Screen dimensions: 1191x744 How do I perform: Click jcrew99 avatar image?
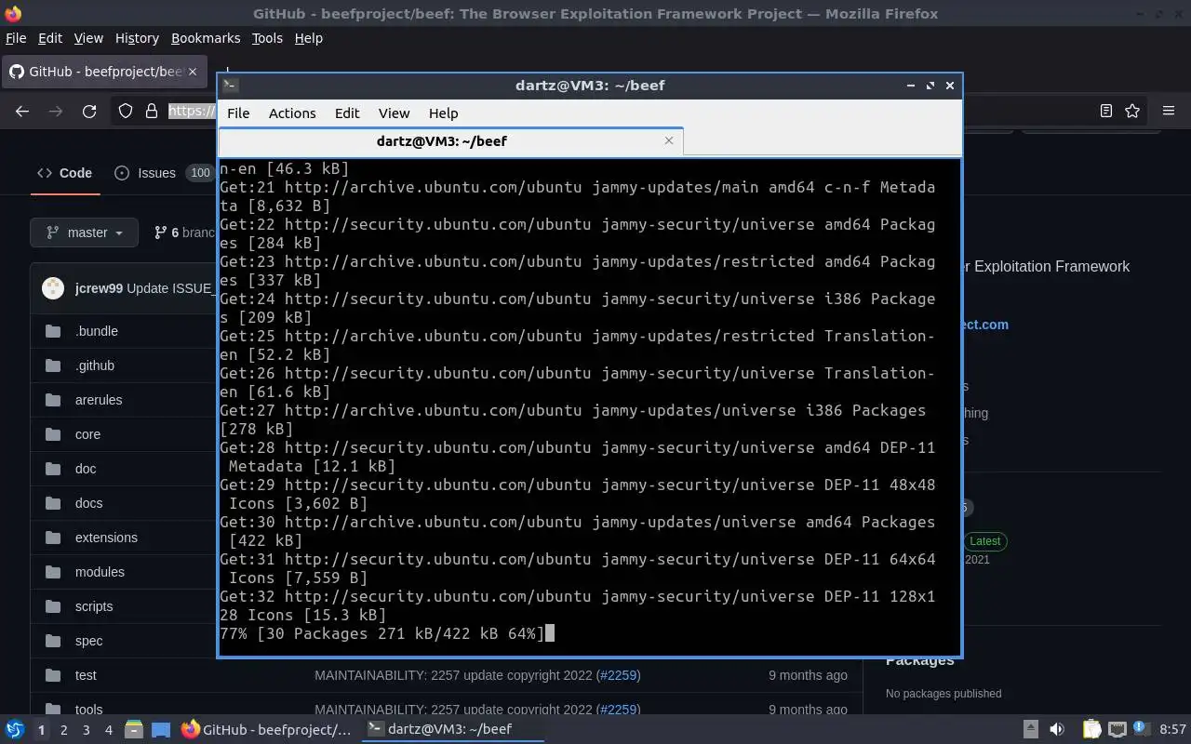pos(53,287)
